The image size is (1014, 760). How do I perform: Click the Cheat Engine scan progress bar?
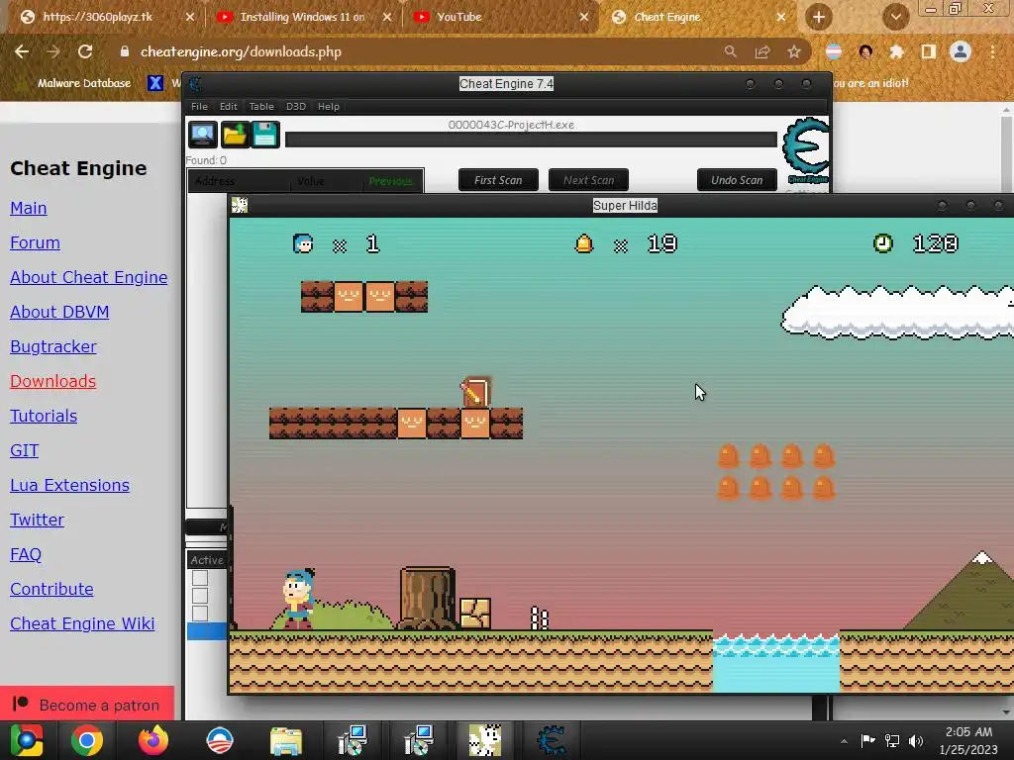click(x=531, y=140)
